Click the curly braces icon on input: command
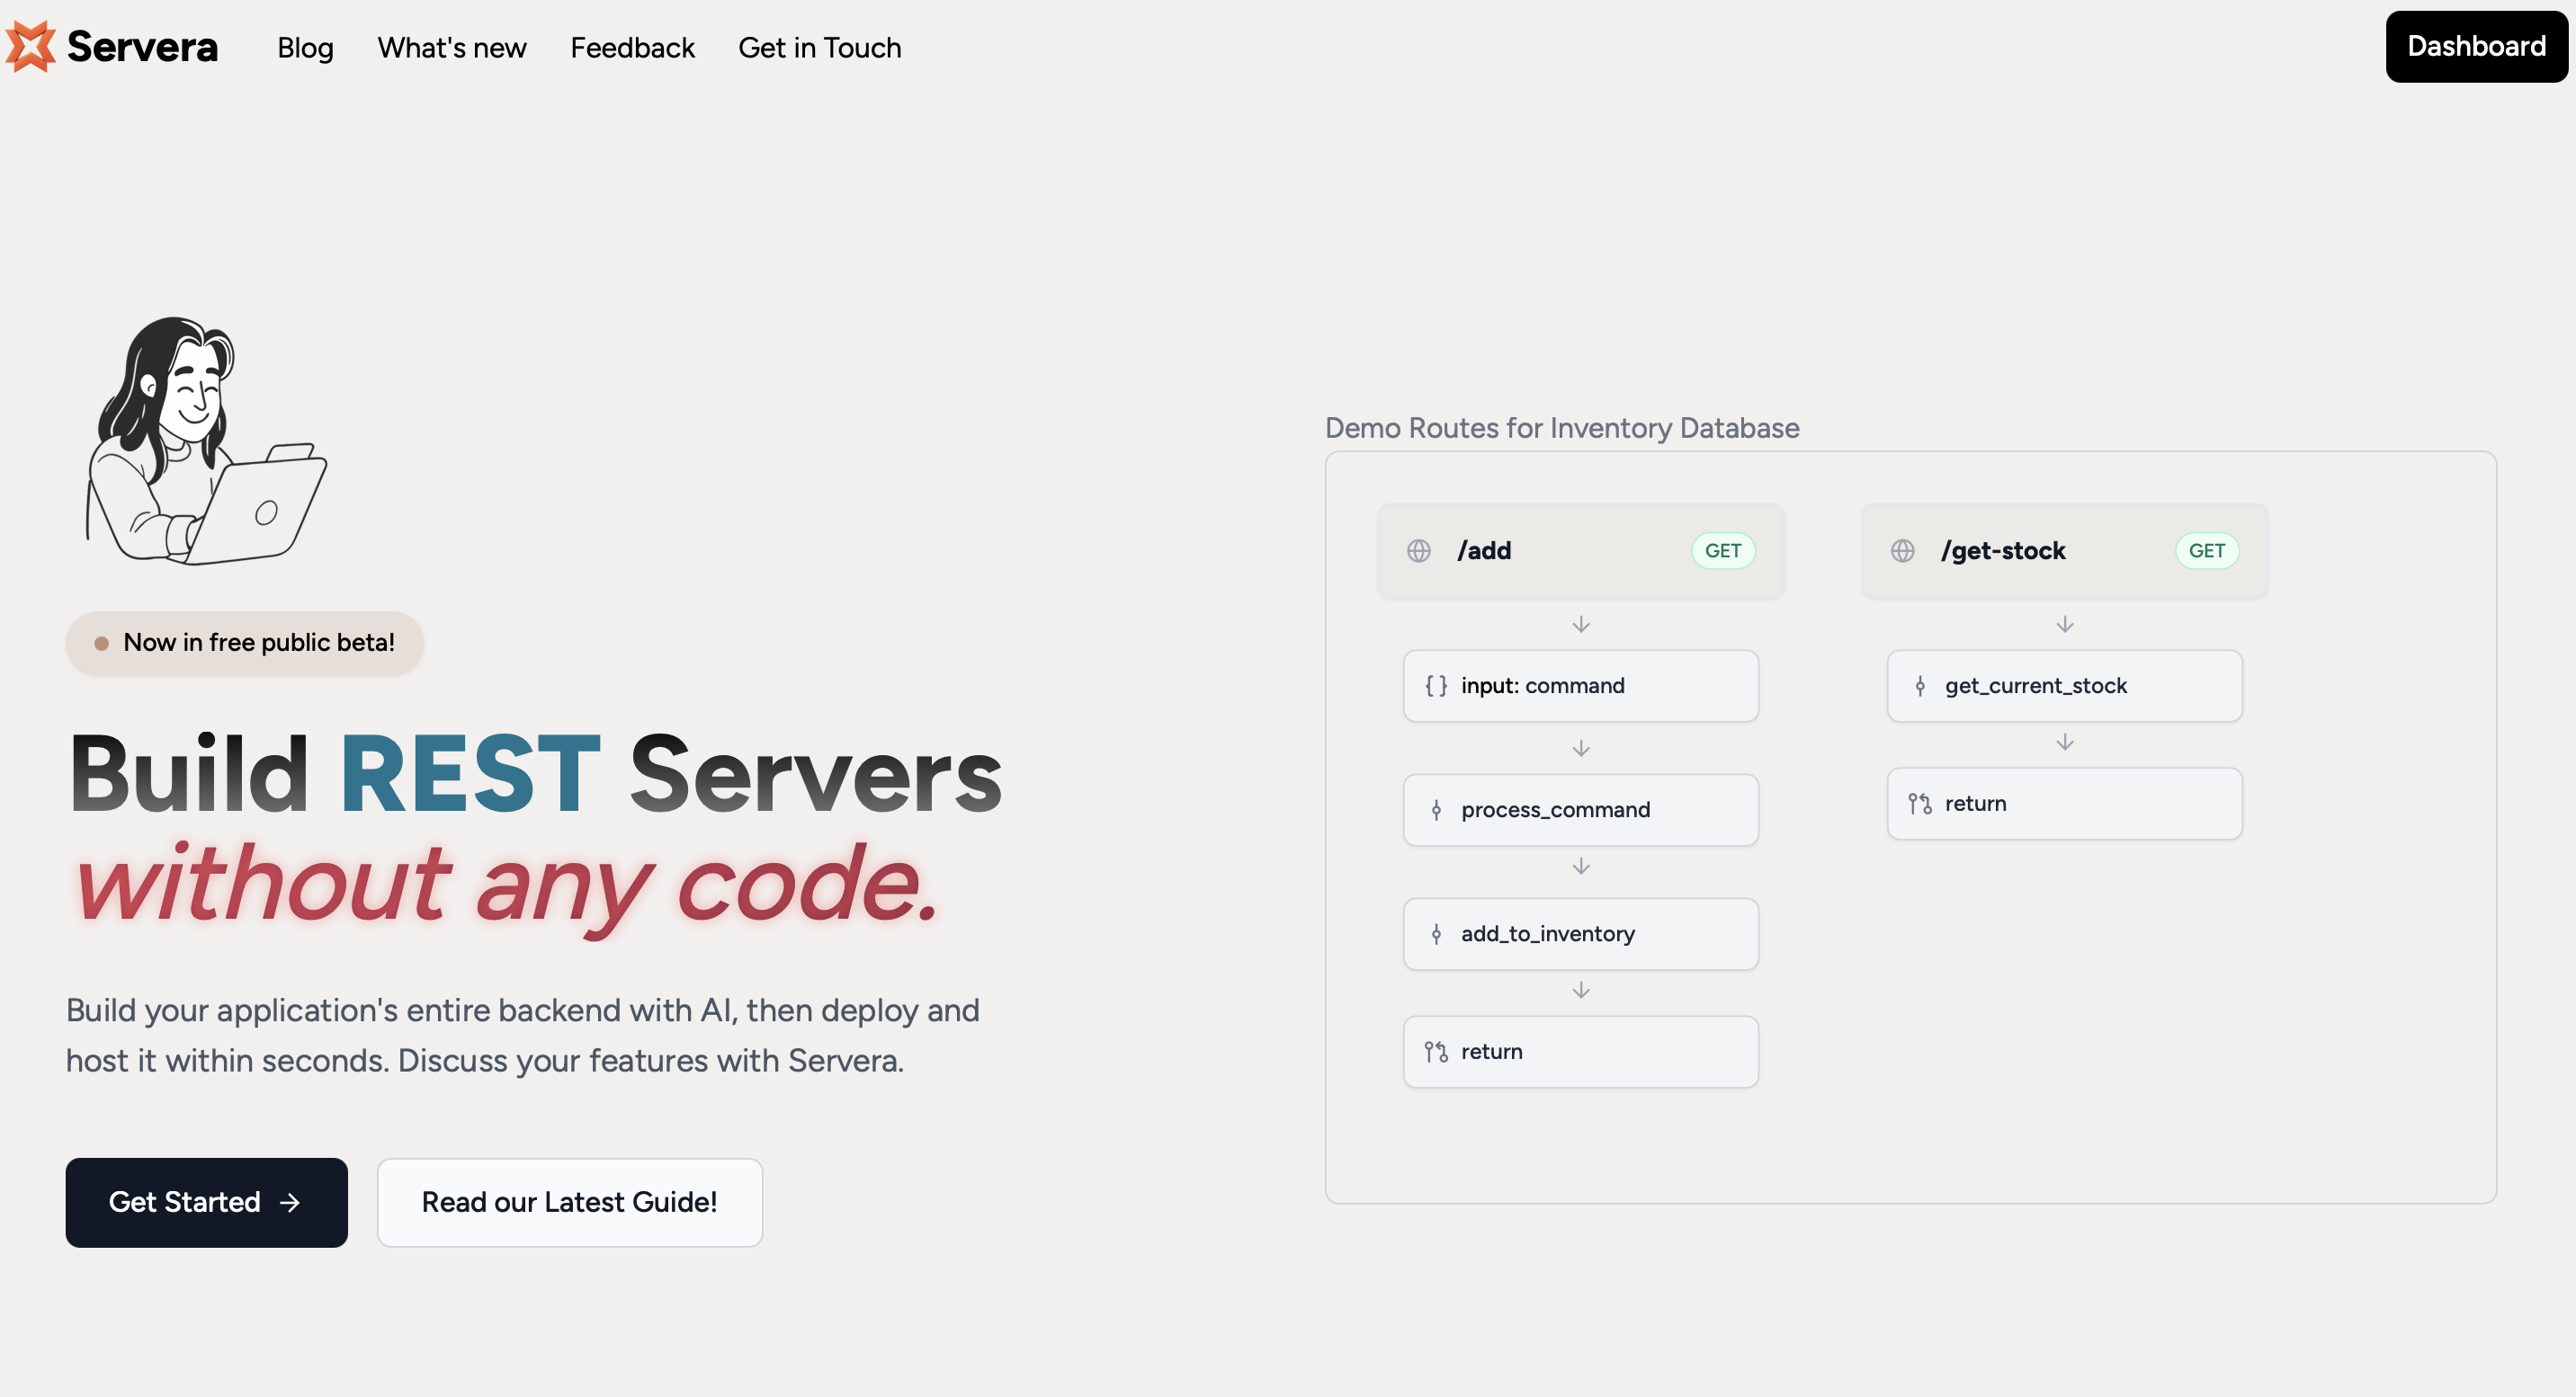Screen dimensions: 2576x1397 coord(1436,686)
